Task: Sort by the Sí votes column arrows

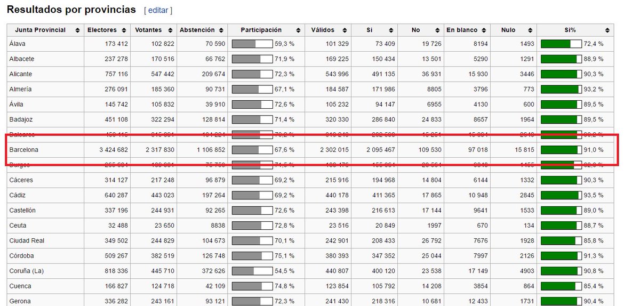Action: pyautogui.click(x=391, y=30)
